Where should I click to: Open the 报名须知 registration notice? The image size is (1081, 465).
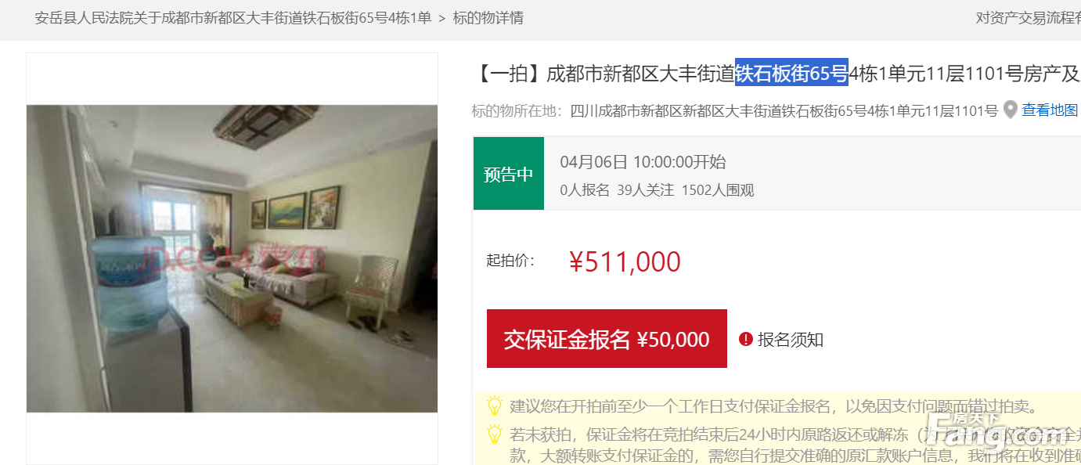coord(791,339)
